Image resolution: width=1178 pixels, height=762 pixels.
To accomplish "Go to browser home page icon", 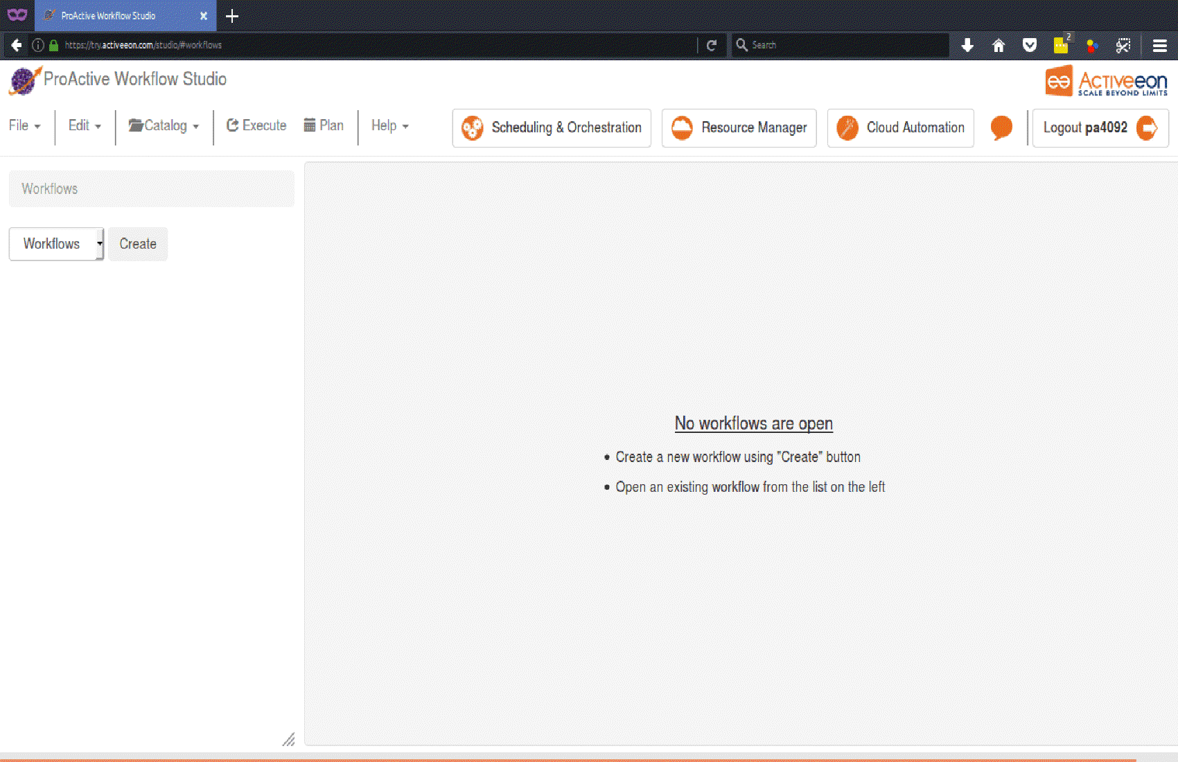I will 999,46.
